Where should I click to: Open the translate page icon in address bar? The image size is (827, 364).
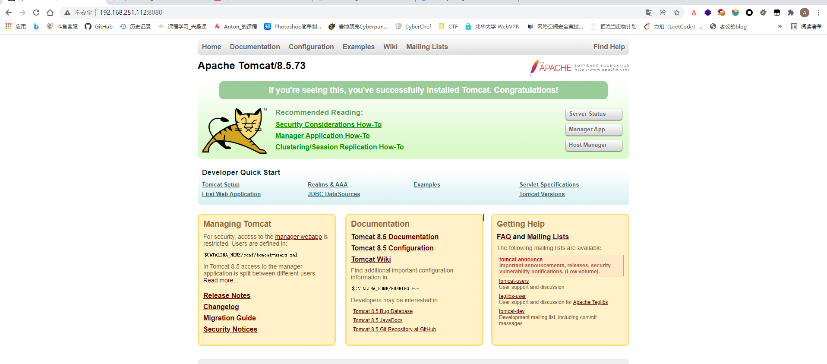(x=649, y=13)
